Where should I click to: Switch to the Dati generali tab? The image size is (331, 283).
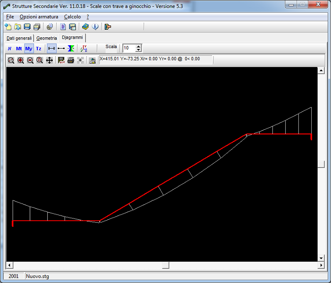tap(19, 38)
